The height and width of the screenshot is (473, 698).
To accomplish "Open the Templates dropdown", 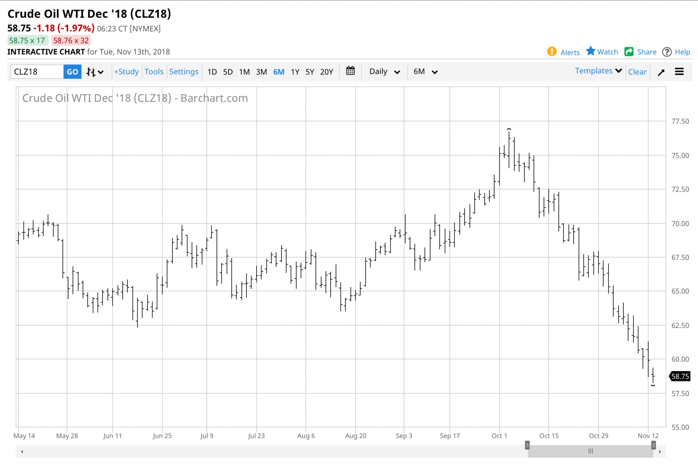I will coord(598,71).
